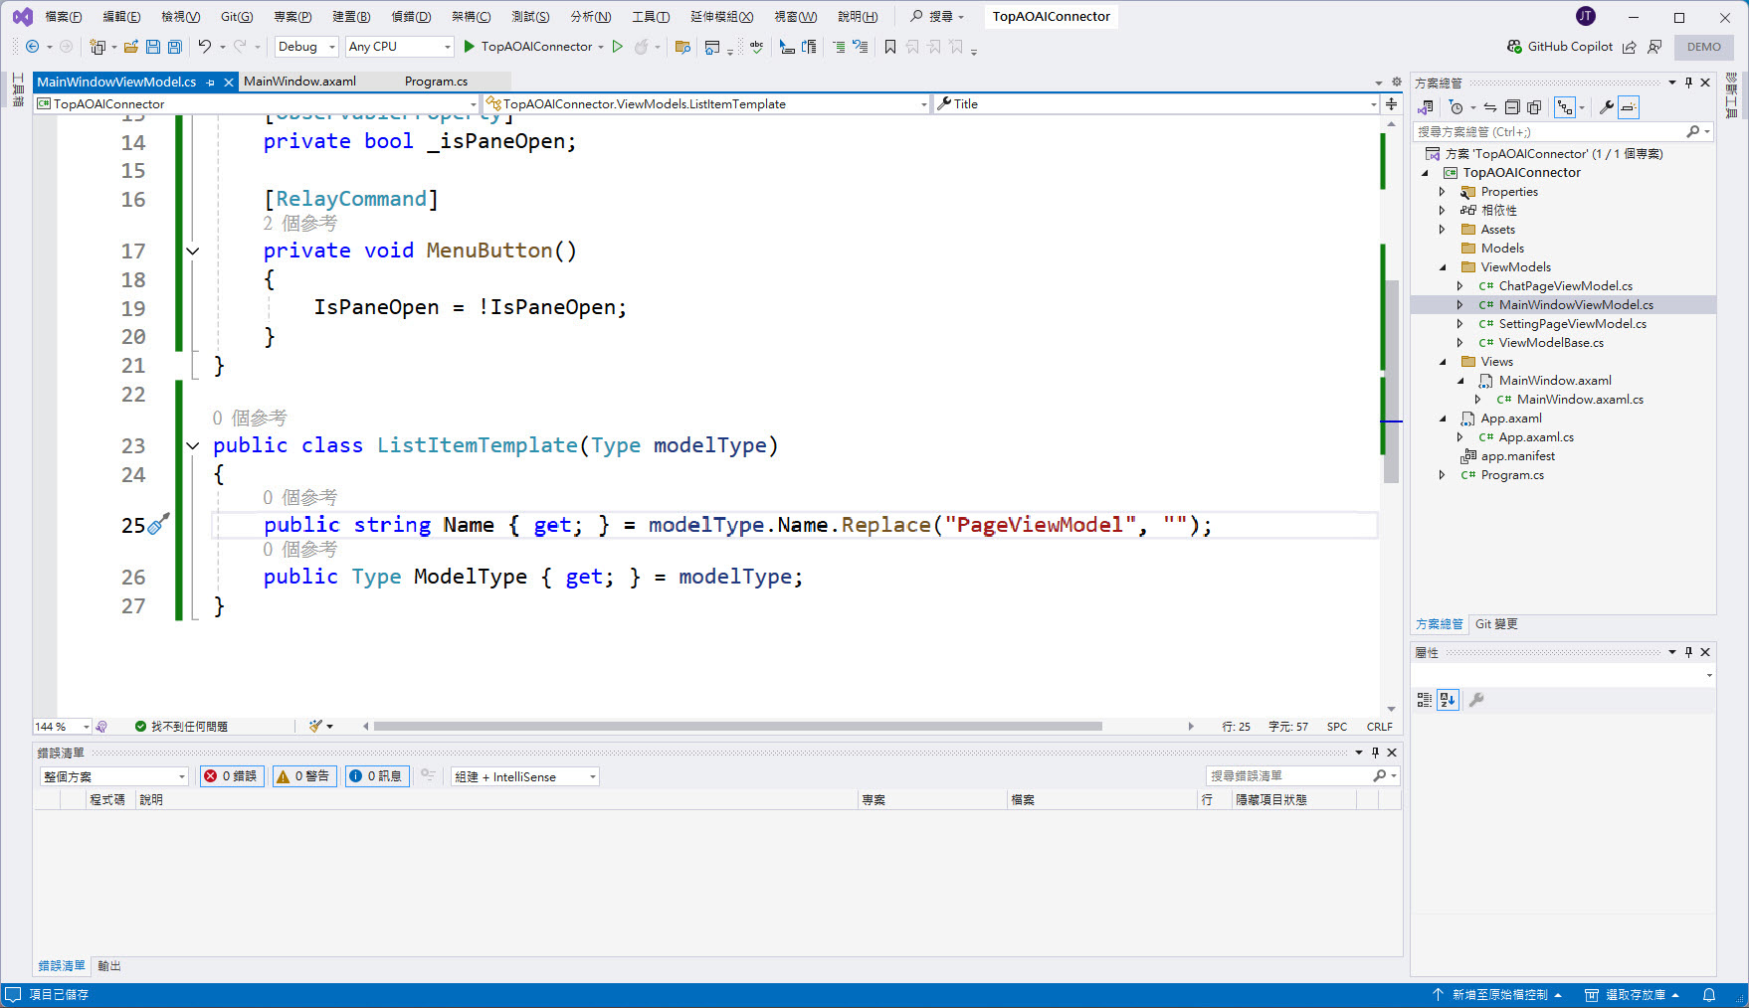Toggle a bookmark on current line

pos(890,47)
